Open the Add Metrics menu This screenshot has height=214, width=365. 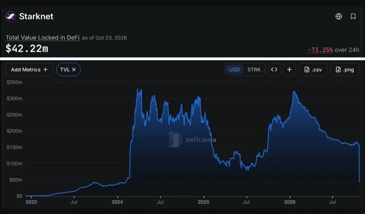click(x=29, y=69)
